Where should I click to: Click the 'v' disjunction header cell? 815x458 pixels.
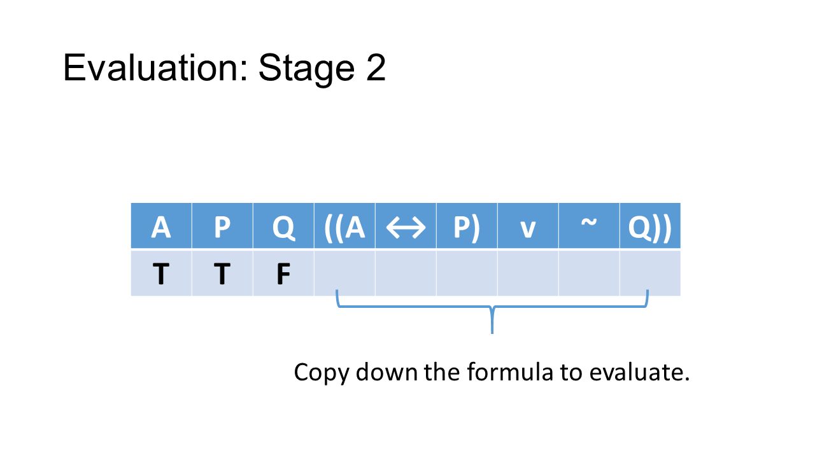[528, 226]
